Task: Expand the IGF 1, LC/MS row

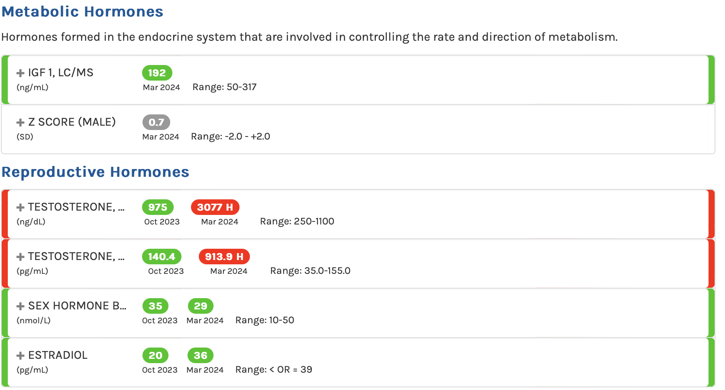Action: (x=20, y=73)
